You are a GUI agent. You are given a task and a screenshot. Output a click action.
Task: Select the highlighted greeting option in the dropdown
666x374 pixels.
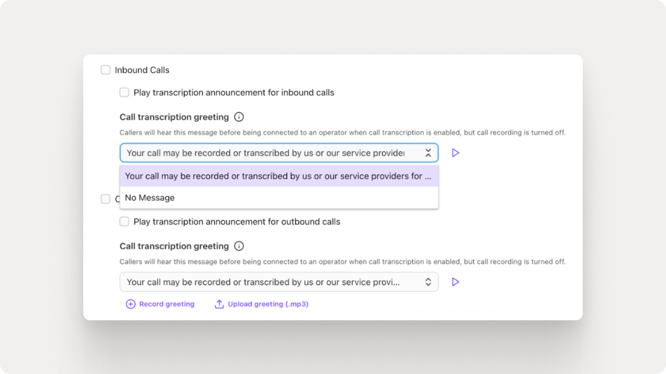pyautogui.click(x=279, y=176)
